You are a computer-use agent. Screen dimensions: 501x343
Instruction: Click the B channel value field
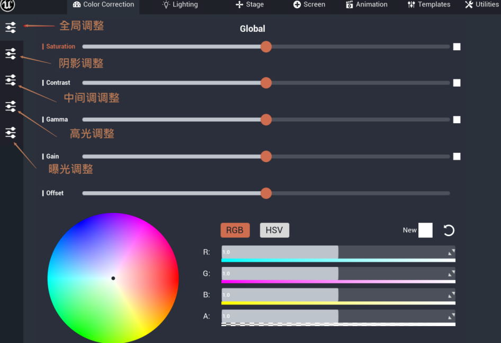338,295
